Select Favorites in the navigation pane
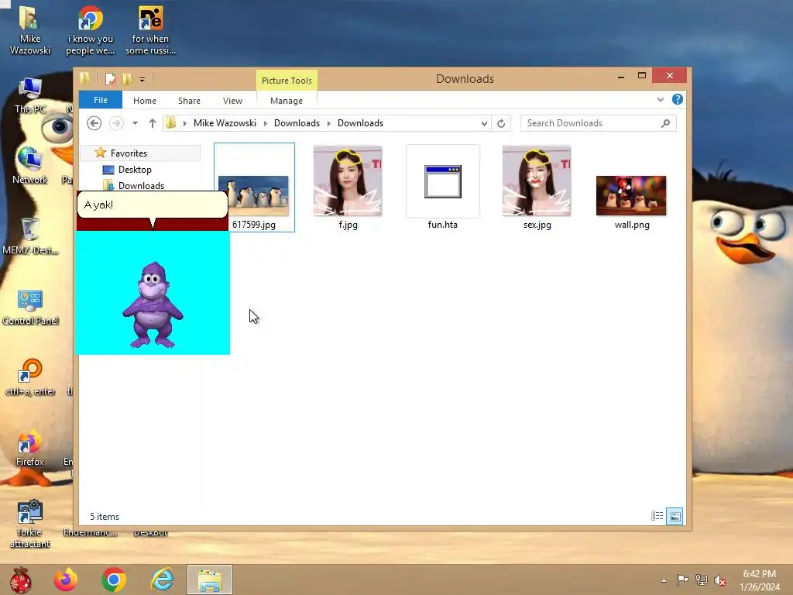Viewport: 793px width, 595px height. pos(129,153)
